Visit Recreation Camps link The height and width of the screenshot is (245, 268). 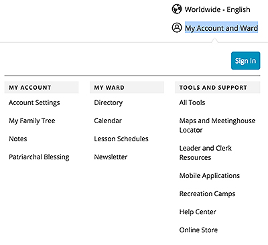[x=207, y=193]
